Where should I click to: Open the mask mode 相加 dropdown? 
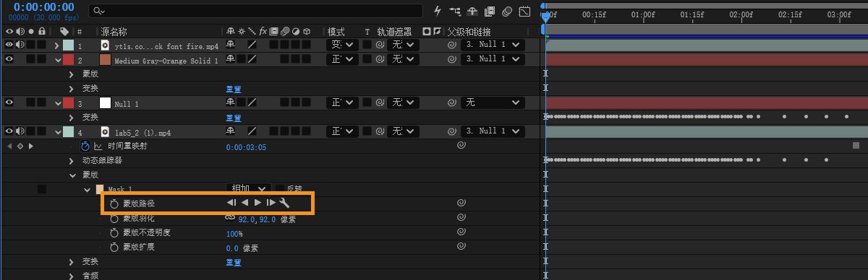pos(249,188)
